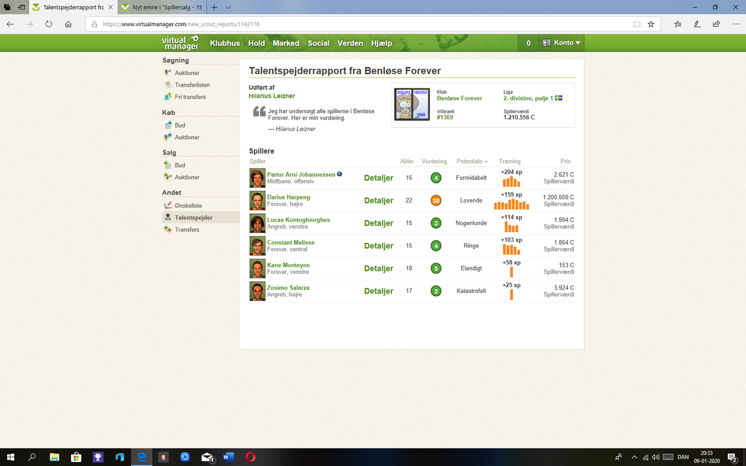This screenshot has height=466, width=746.
Task: Open Transfers in the Andet section
Action: click(187, 230)
